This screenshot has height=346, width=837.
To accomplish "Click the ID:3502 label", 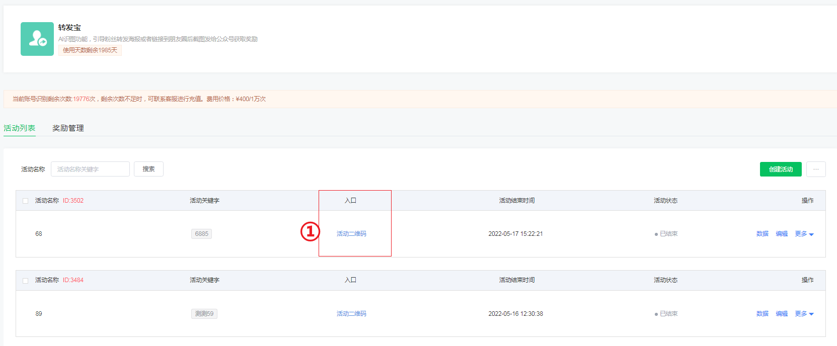I will [x=73, y=201].
